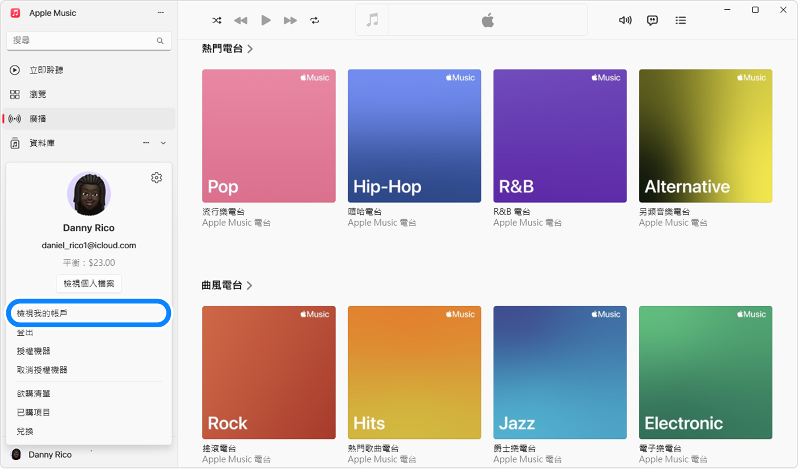Screen dimensions: 798x469
Task: Toggle shuffle playback
Action: tap(217, 20)
